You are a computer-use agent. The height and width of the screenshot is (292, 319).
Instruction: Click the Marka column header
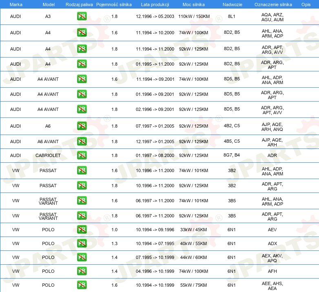[16, 4]
